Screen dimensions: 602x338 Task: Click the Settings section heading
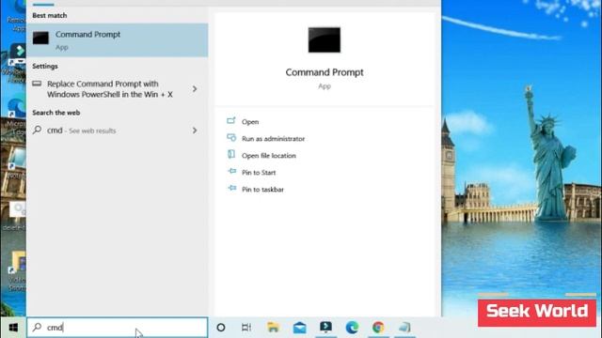pos(45,67)
